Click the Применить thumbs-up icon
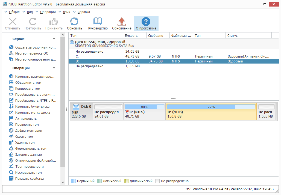 click(x=54, y=22)
